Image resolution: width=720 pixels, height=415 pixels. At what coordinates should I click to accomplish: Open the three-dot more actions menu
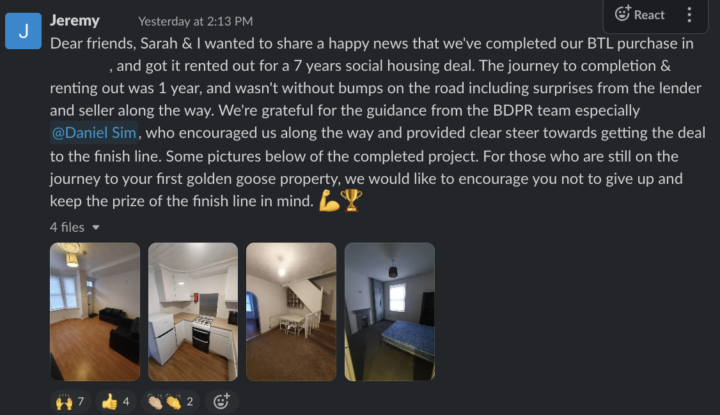click(x=689, y=15)
